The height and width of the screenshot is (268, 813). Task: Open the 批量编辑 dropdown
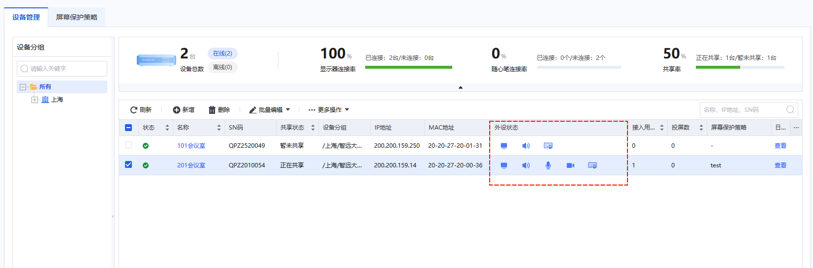click(270, 110)
